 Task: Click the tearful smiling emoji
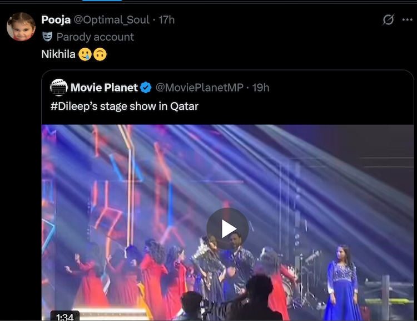(85, 54)
